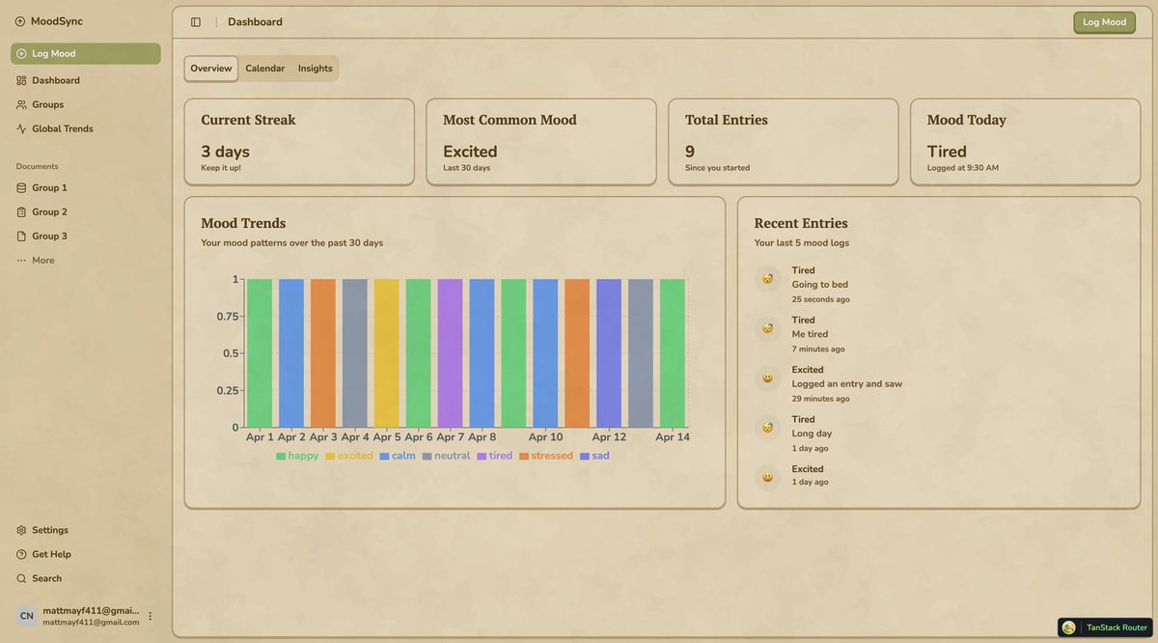Click the 'Long day' entry text
Viewport: 1158px width, 643px height.
click(x=812, y=433)
